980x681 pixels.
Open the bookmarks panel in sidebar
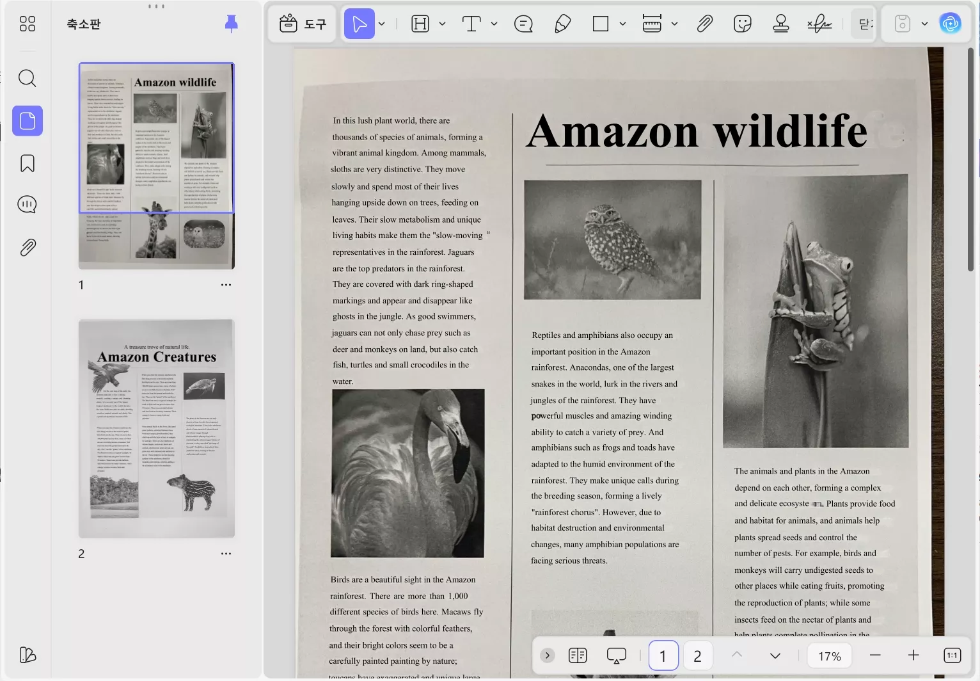(27, 163)
